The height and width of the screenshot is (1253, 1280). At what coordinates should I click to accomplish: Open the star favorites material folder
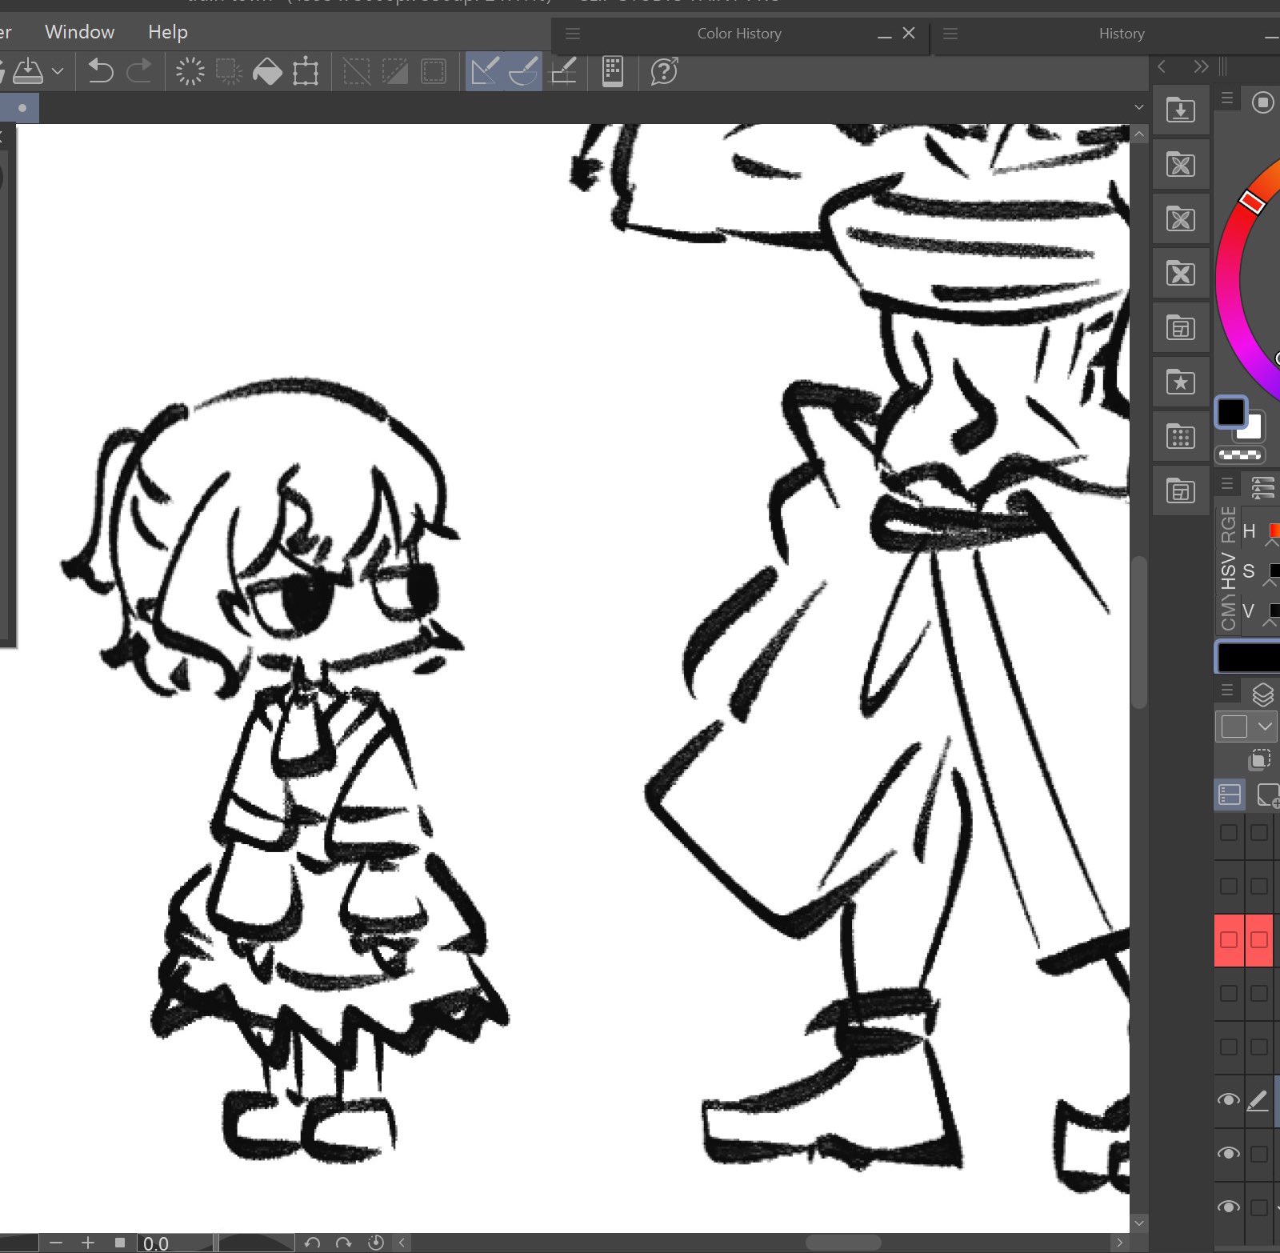[1181, 382]
